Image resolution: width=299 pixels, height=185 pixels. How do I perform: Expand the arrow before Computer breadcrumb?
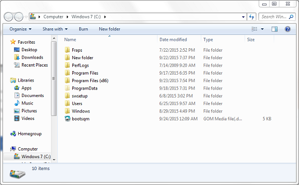point(39,17)
